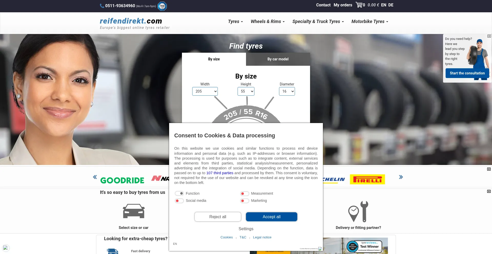
Task: Open the 107 third parties link
Action: tap(220, 173)
